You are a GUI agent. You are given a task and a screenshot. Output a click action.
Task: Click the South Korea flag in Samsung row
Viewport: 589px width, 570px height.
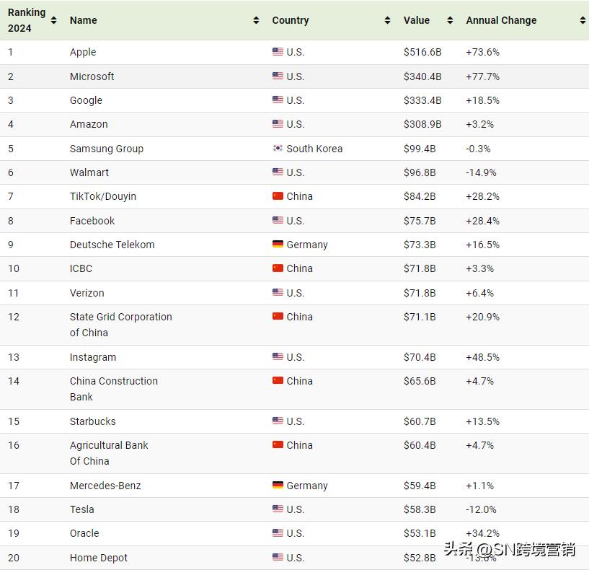pos(278,149)
